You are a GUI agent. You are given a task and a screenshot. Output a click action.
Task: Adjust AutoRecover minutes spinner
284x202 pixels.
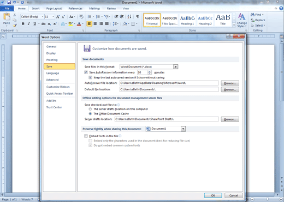tap(150, 72)
